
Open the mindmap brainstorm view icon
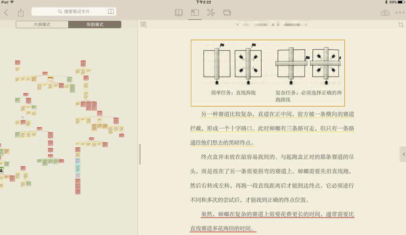(210, 12)
